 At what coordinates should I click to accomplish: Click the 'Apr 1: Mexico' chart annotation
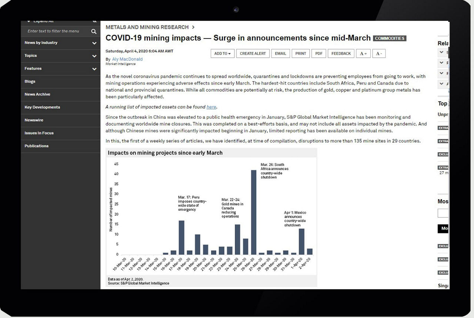pos(295,219)
